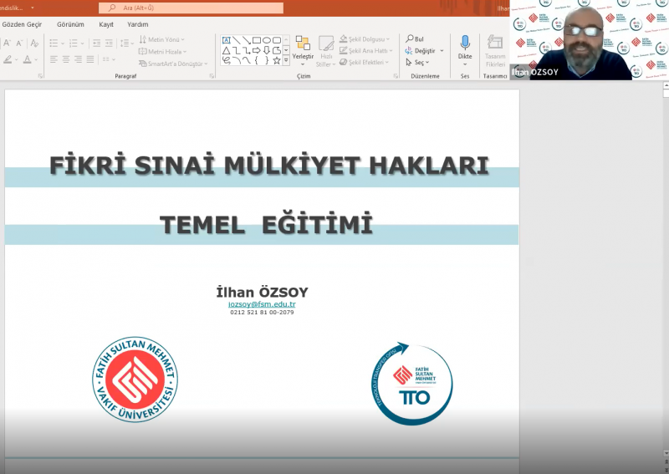This screenshot has height=474, width=669.
Task: Open the Şekil Dolgusu fill menu
Action: tap(365, 39)
